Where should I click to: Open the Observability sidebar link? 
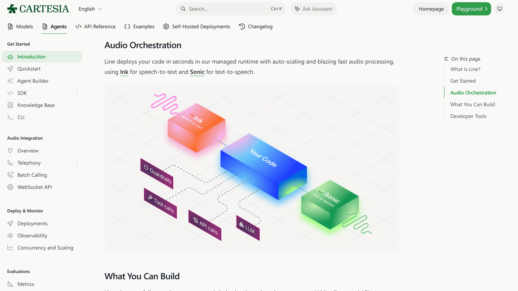[42, 236]
